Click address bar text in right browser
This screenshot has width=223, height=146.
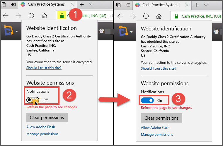(201, 16)
